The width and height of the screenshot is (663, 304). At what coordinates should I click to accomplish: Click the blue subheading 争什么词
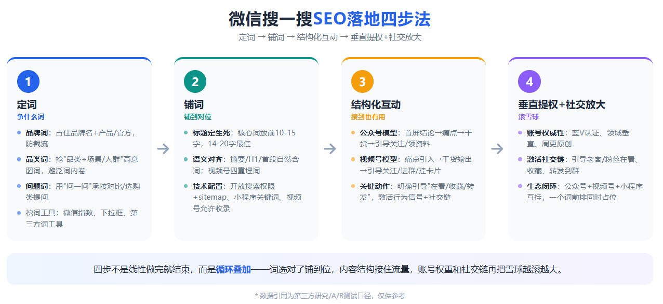click(x=31, y=117)
